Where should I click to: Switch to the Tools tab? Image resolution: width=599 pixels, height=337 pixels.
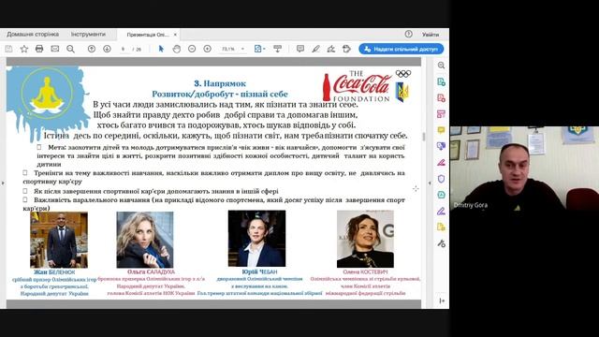click(x=88, y=34)
